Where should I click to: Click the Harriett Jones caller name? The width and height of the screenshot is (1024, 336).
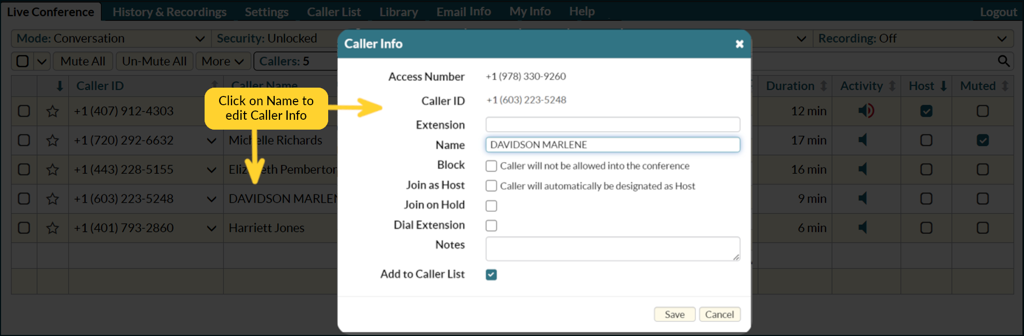[x=266, y=228]
